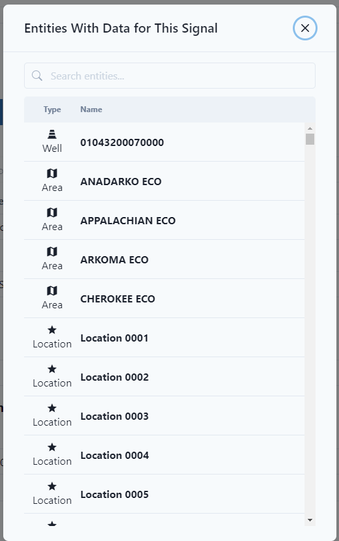Click the Area map icon for ARKOMA ECO

coord(52,252)
